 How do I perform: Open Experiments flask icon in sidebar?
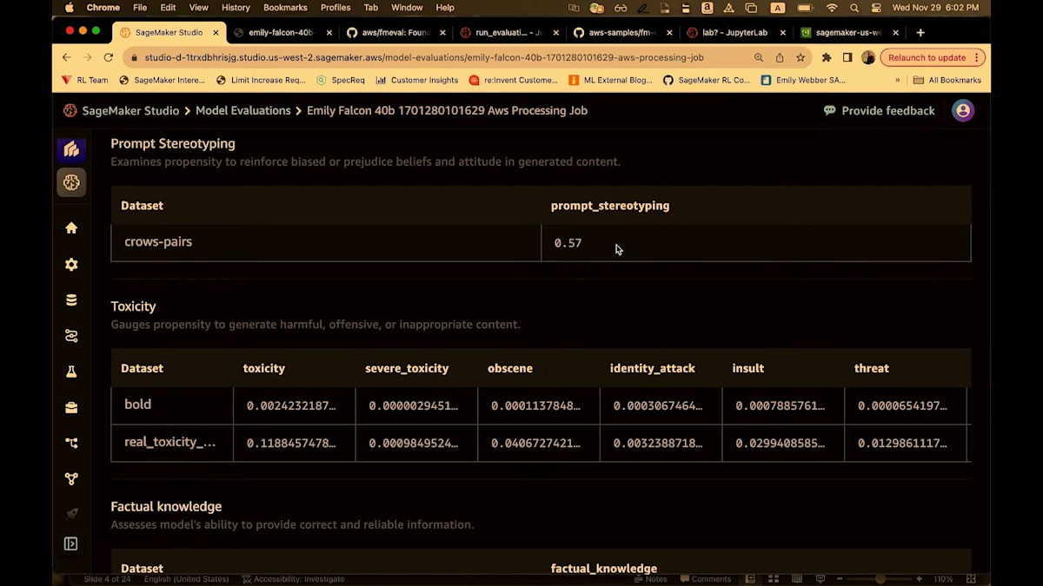[71, 372]
